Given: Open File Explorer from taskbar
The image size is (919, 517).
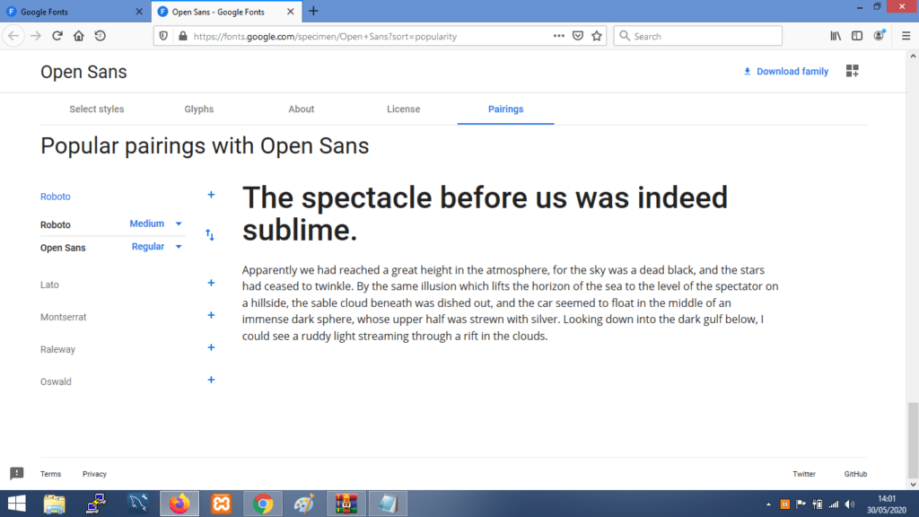Looking at the screenshot, I should (54, 504).
